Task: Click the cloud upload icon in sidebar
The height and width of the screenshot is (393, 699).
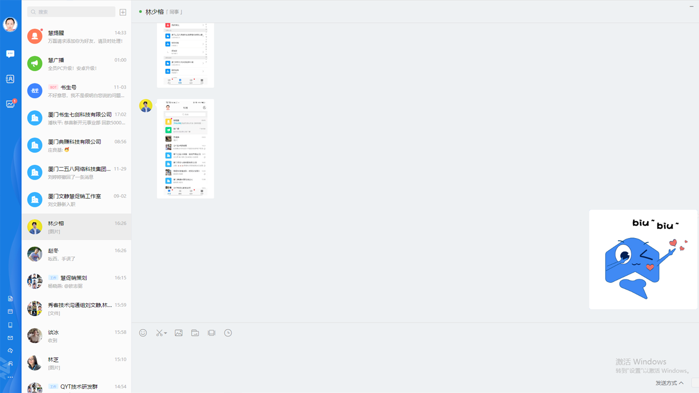Action: click(10, 351)
